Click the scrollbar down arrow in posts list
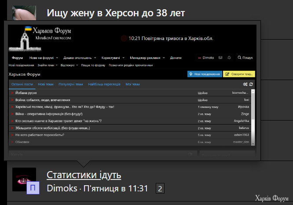 (x=253, y=144)
